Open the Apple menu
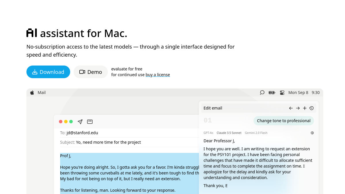The width and height of the screenshot is (345, 194). (x=32, y=93)
